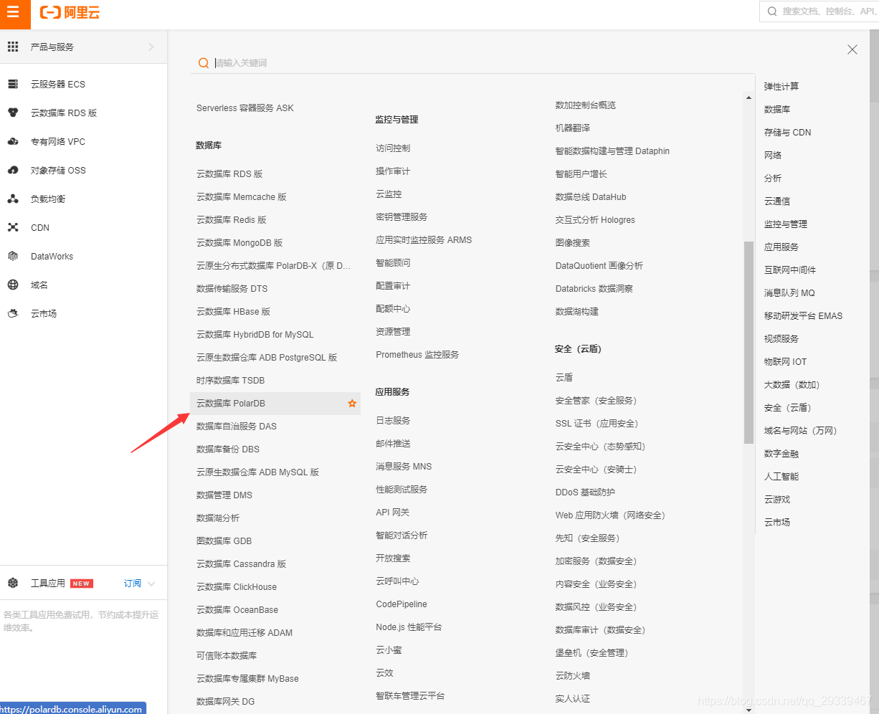Open Serverless 容器服务 ASK
The image size is (879, 714).
coord(245,108)
